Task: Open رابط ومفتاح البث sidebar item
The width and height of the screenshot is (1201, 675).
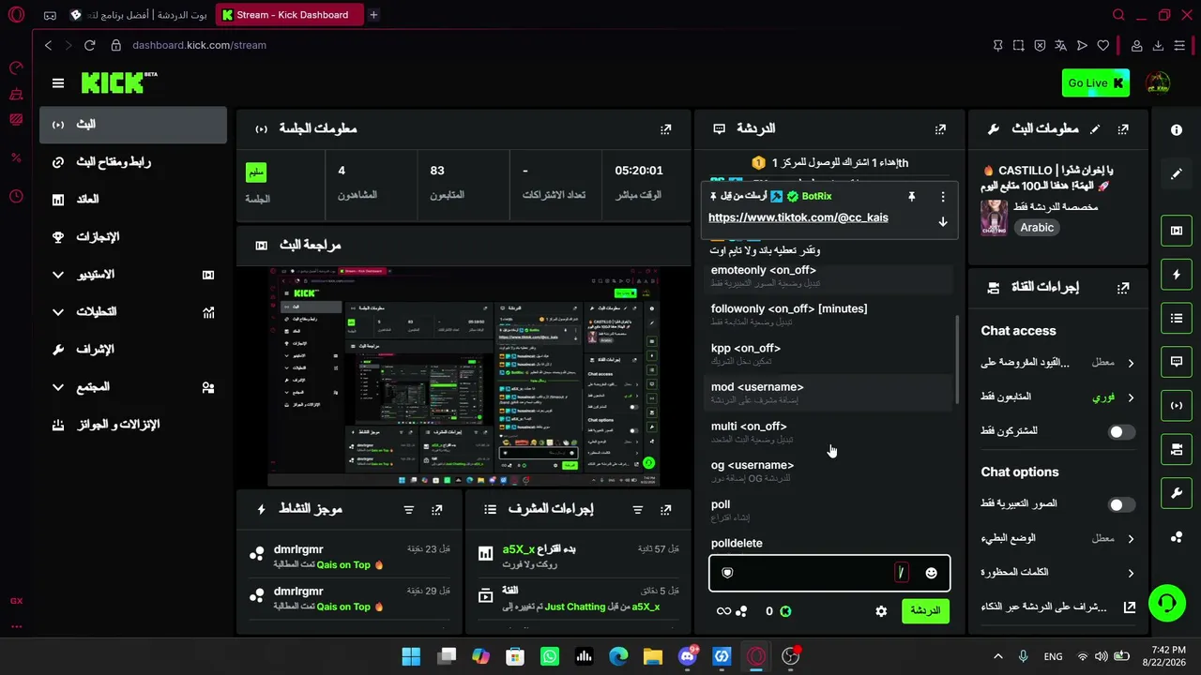Action: point(133,162)
